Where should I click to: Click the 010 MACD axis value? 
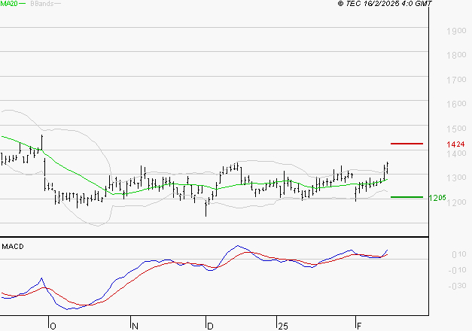458,255
